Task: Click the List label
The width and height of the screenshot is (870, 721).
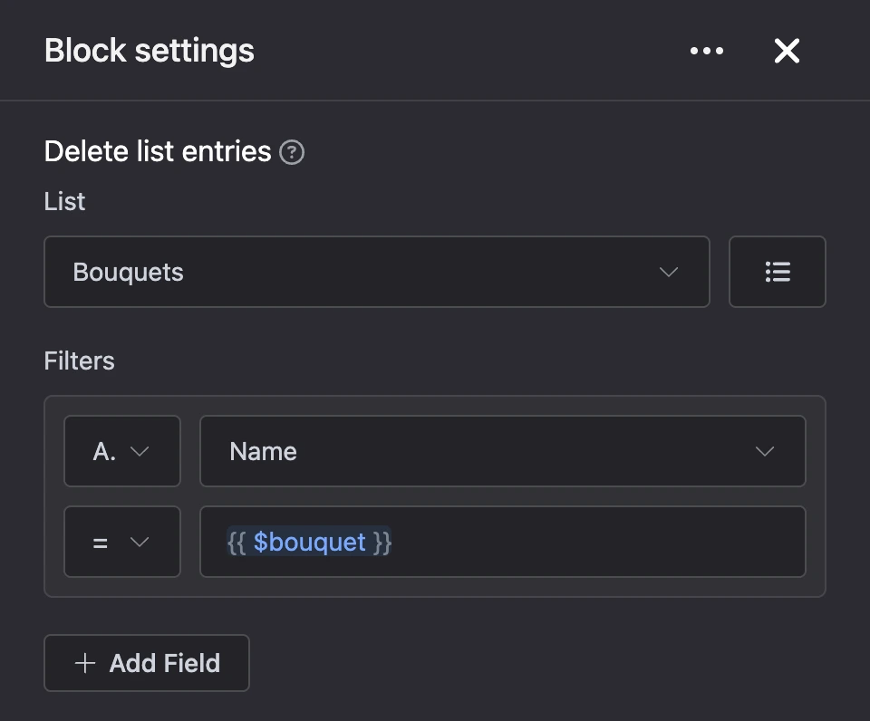Action: [65, 201]
